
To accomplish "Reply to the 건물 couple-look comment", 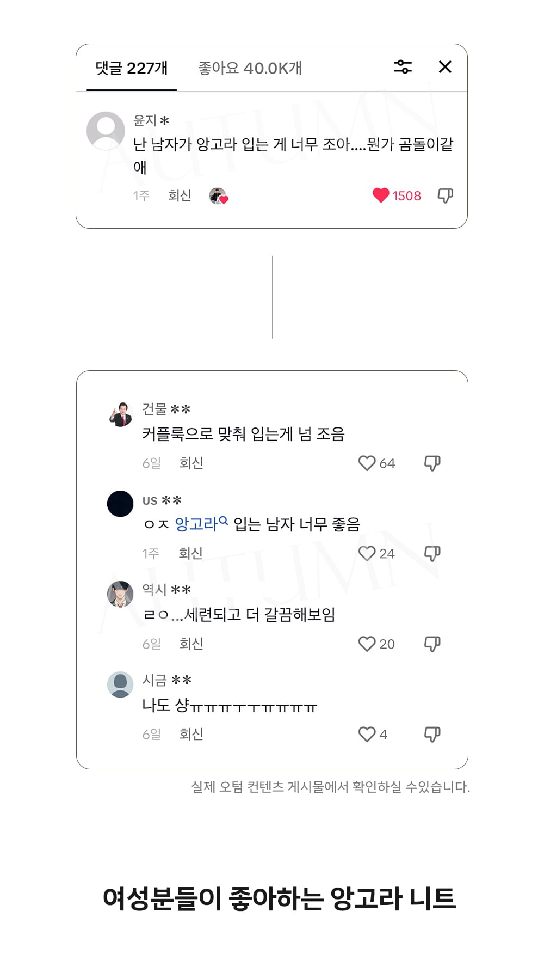I will [191, 463].
